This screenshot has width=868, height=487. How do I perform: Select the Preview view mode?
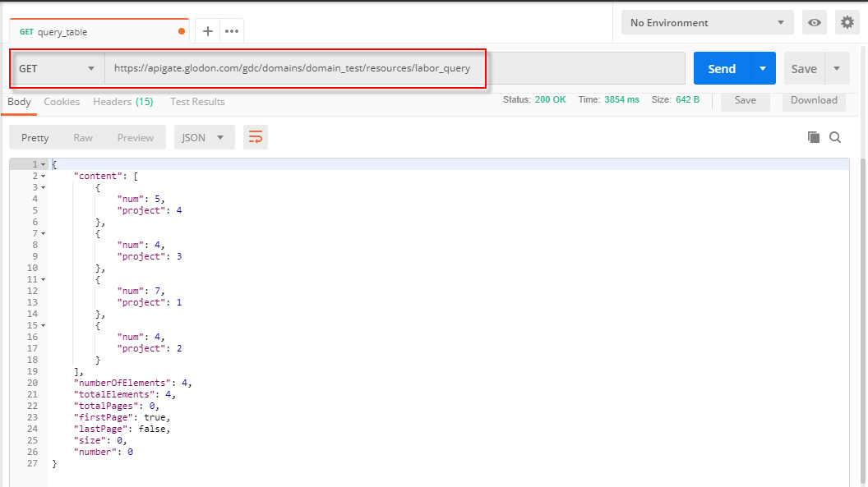point(135,138)
